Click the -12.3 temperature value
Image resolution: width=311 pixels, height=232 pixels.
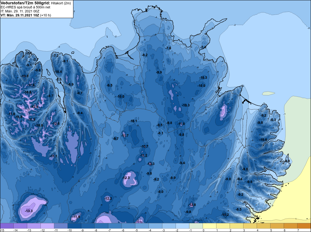[x=126, y=178]
